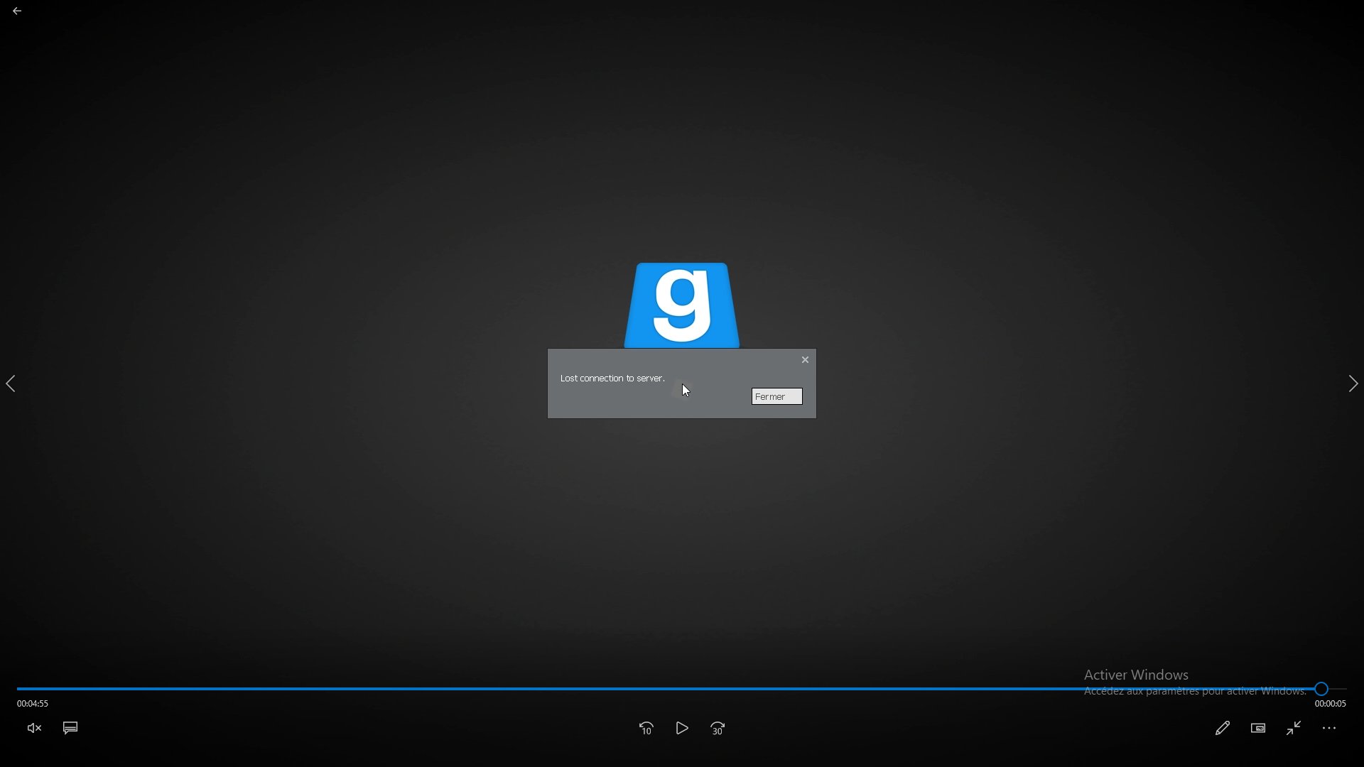Show the next item with right chevron
The height and width of the screenshot is (767, 1364).
coord(1353,384)
